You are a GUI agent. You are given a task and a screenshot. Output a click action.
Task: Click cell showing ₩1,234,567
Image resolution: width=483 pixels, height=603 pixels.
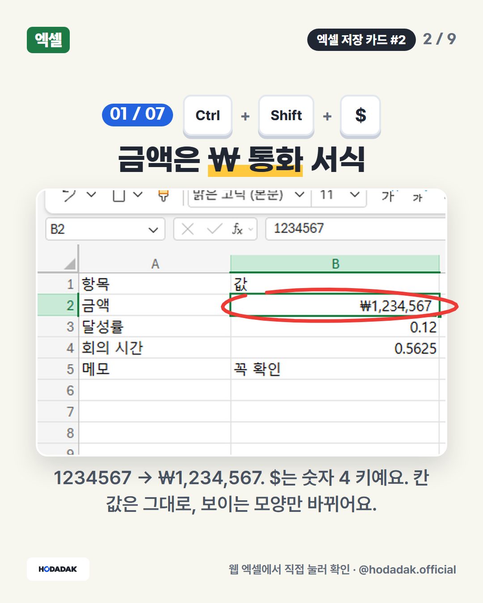pyautogui.click(x=335, y=306)
